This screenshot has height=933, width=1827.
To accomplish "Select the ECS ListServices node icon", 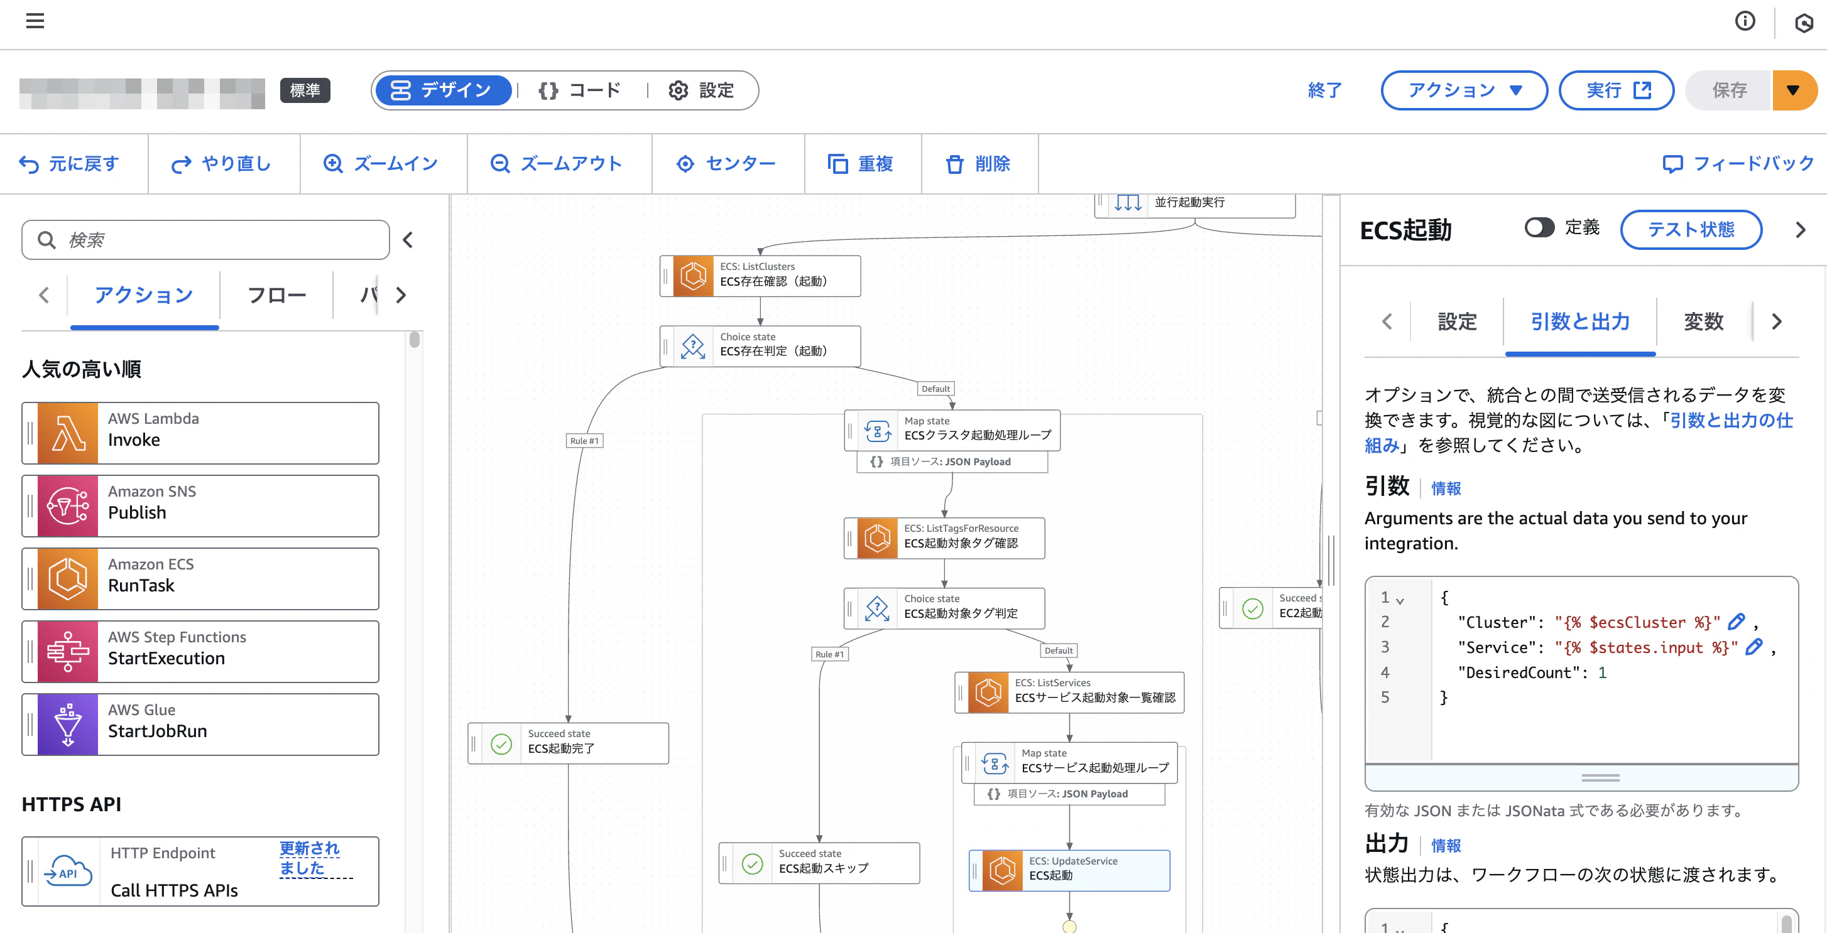I will point(988,692).
